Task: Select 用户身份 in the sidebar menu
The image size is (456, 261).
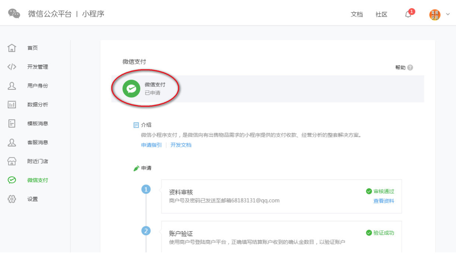Action: pos(38,86)
